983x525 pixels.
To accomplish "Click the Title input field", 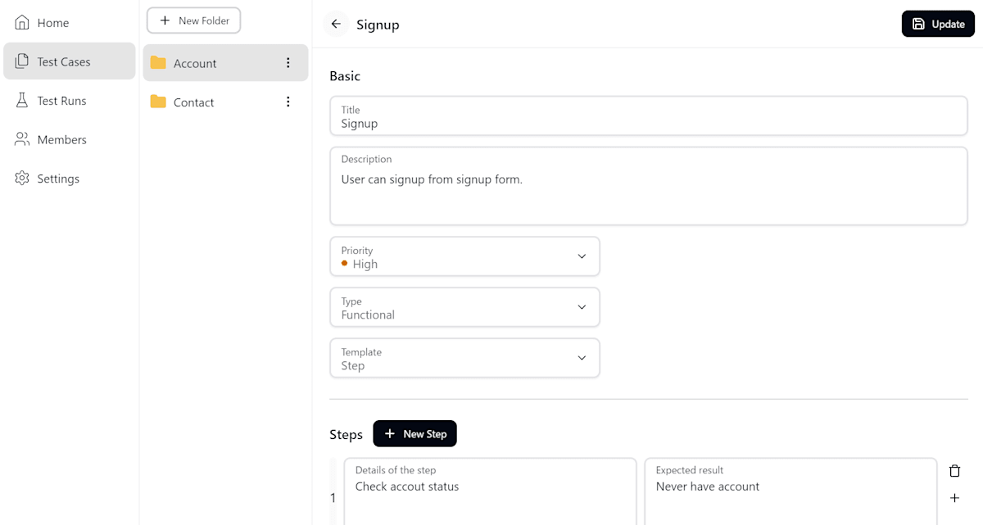I will (x=649, y=115).
